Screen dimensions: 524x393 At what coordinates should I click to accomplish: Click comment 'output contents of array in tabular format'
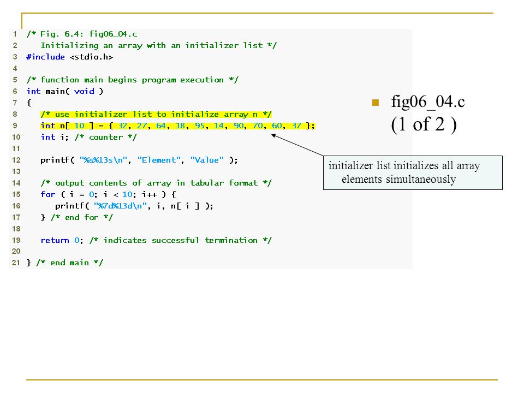[x=157, y=183]
